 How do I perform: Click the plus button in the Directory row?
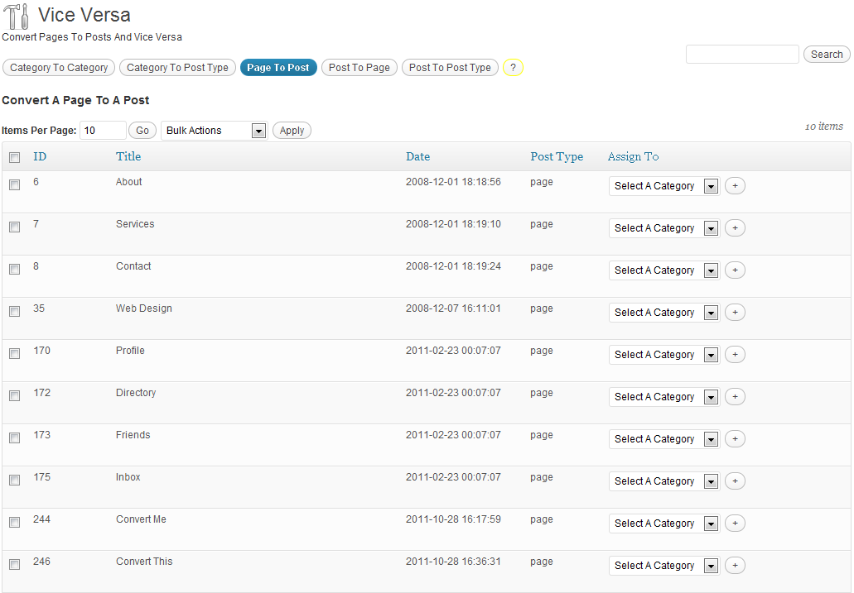735,397
